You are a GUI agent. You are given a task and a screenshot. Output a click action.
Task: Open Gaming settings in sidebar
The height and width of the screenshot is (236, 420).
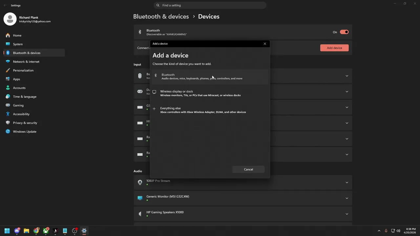point(18,105)
